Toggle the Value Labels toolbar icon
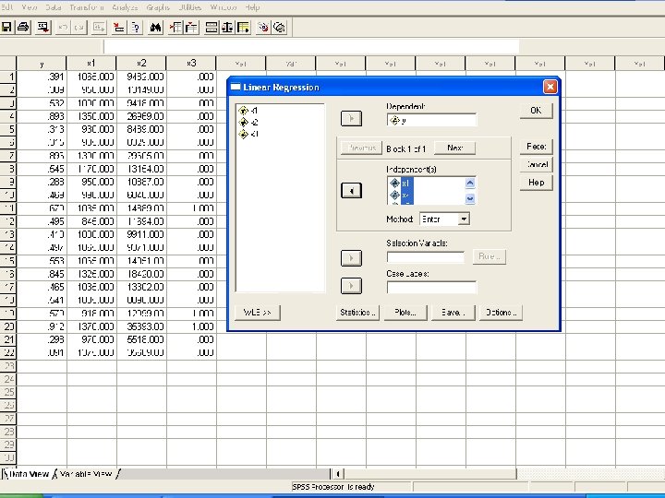Image resolution: width=665 pixels, height=498 pixels. tap(263, 28)
